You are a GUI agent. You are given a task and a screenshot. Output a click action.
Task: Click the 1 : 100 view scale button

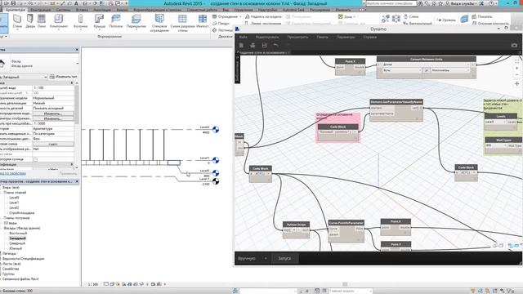(x=93, y=284)
